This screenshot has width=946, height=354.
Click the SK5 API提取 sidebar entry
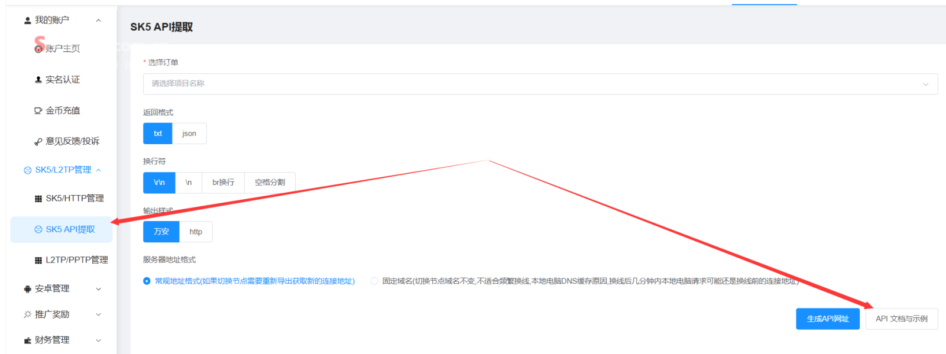[61, 229]
